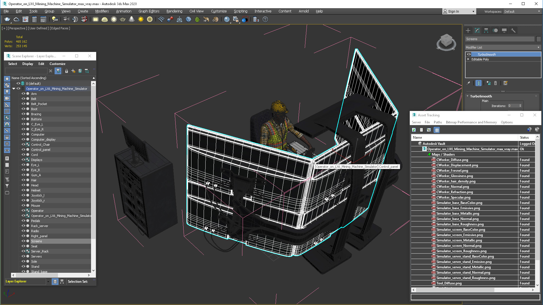Hide the Helmet object
Image resolution: width=543 pixels, height=305 pixels.
(23, 190)
